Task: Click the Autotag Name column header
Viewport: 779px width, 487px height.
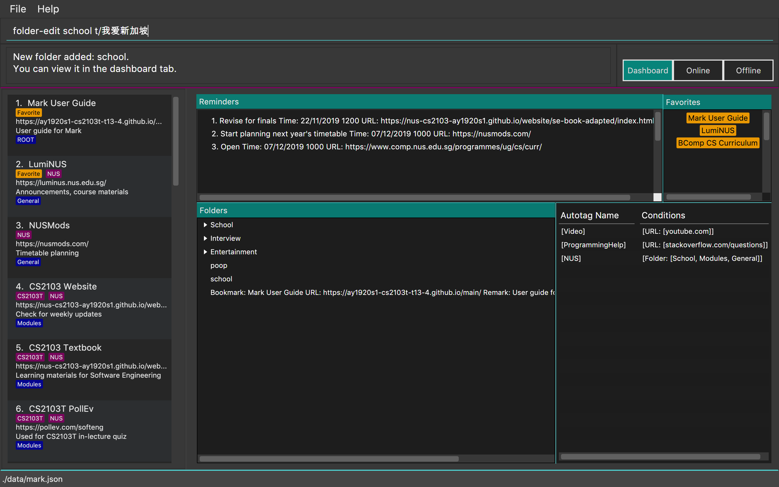Action: click(x=589, y=215)
